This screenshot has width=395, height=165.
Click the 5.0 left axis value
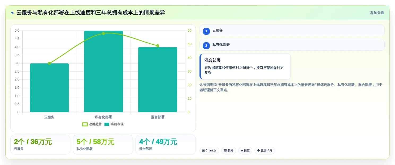click(x=17, y=31)
